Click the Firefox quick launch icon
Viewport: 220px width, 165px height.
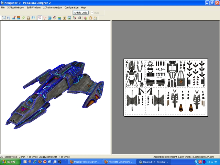pyautogui.click(x=40, y=162)
